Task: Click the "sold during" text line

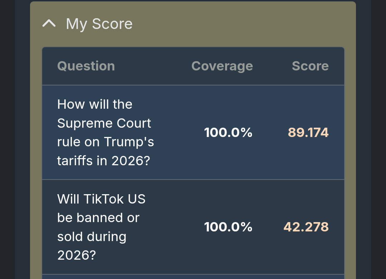Action: point(92,237)
